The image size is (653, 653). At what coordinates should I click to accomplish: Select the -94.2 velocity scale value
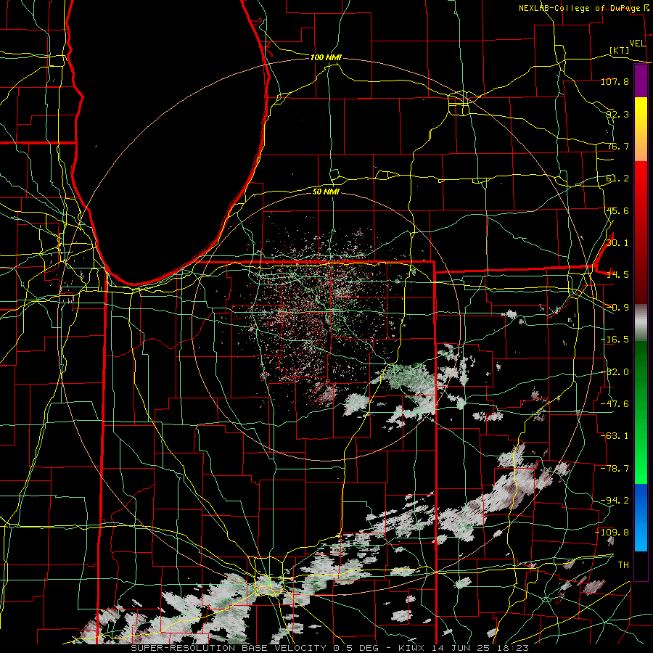pos(615,501)
